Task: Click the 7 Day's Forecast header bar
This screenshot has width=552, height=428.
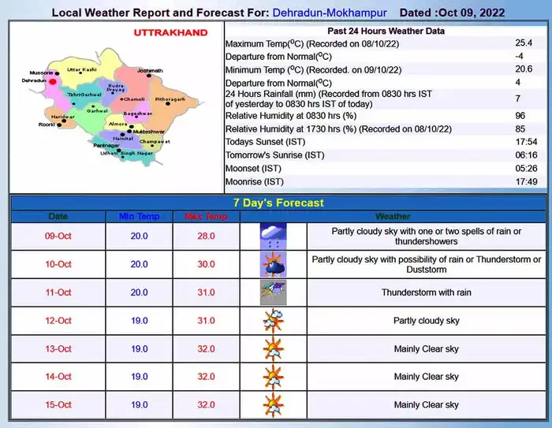Action: click(278, 203)
